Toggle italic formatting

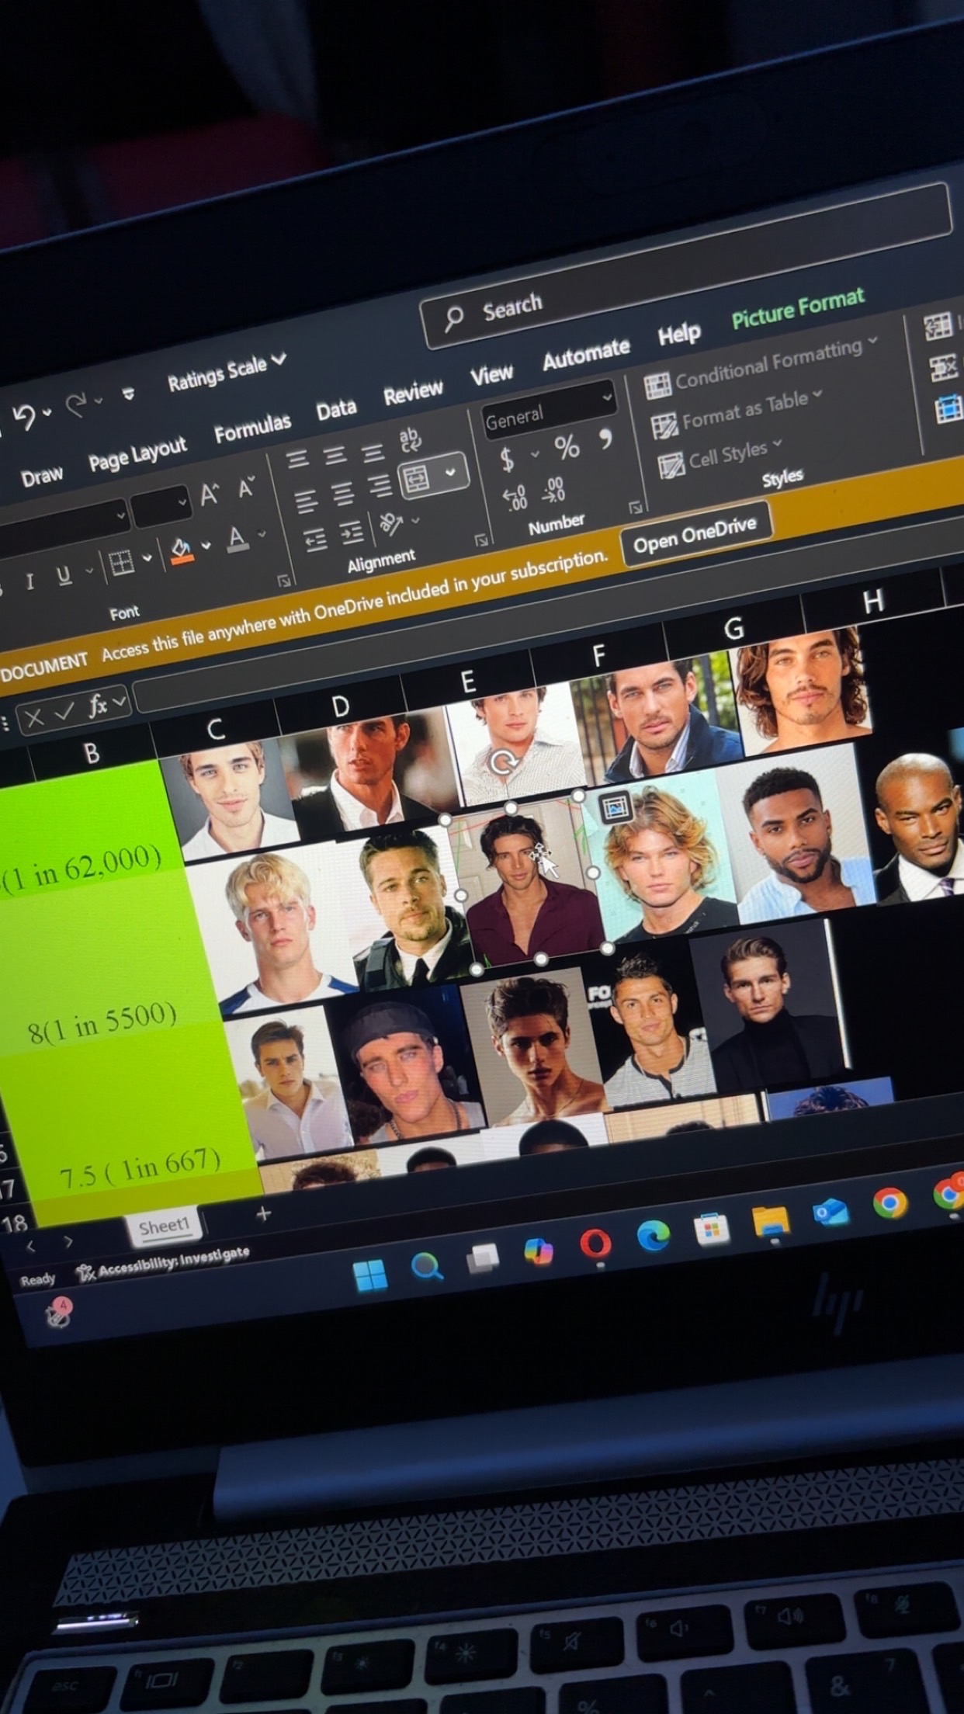click(29, 581)
